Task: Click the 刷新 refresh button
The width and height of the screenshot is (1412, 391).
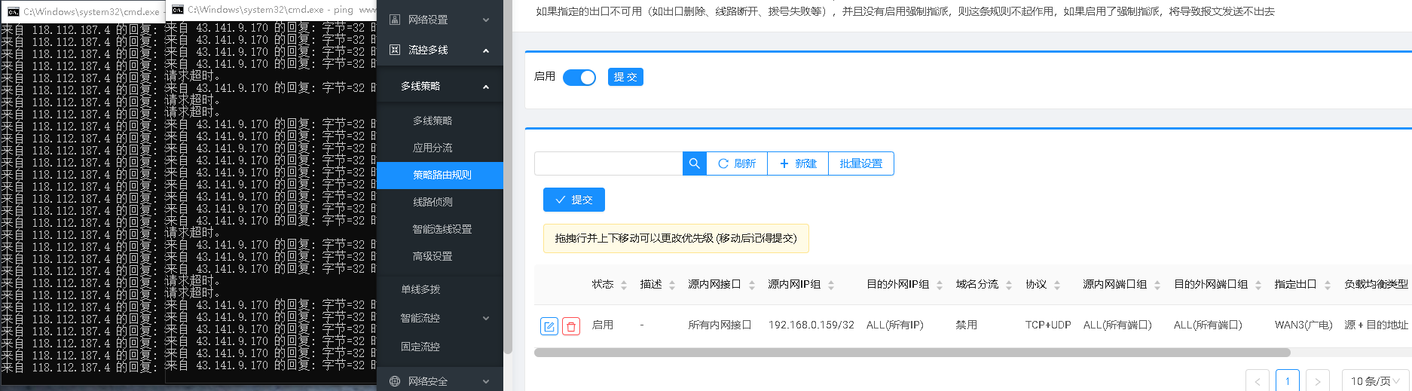Action: pos(736,163)
